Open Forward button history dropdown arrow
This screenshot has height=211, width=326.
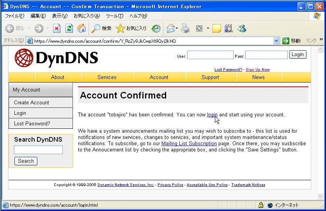pyautogui.click(x=48, y=28)
